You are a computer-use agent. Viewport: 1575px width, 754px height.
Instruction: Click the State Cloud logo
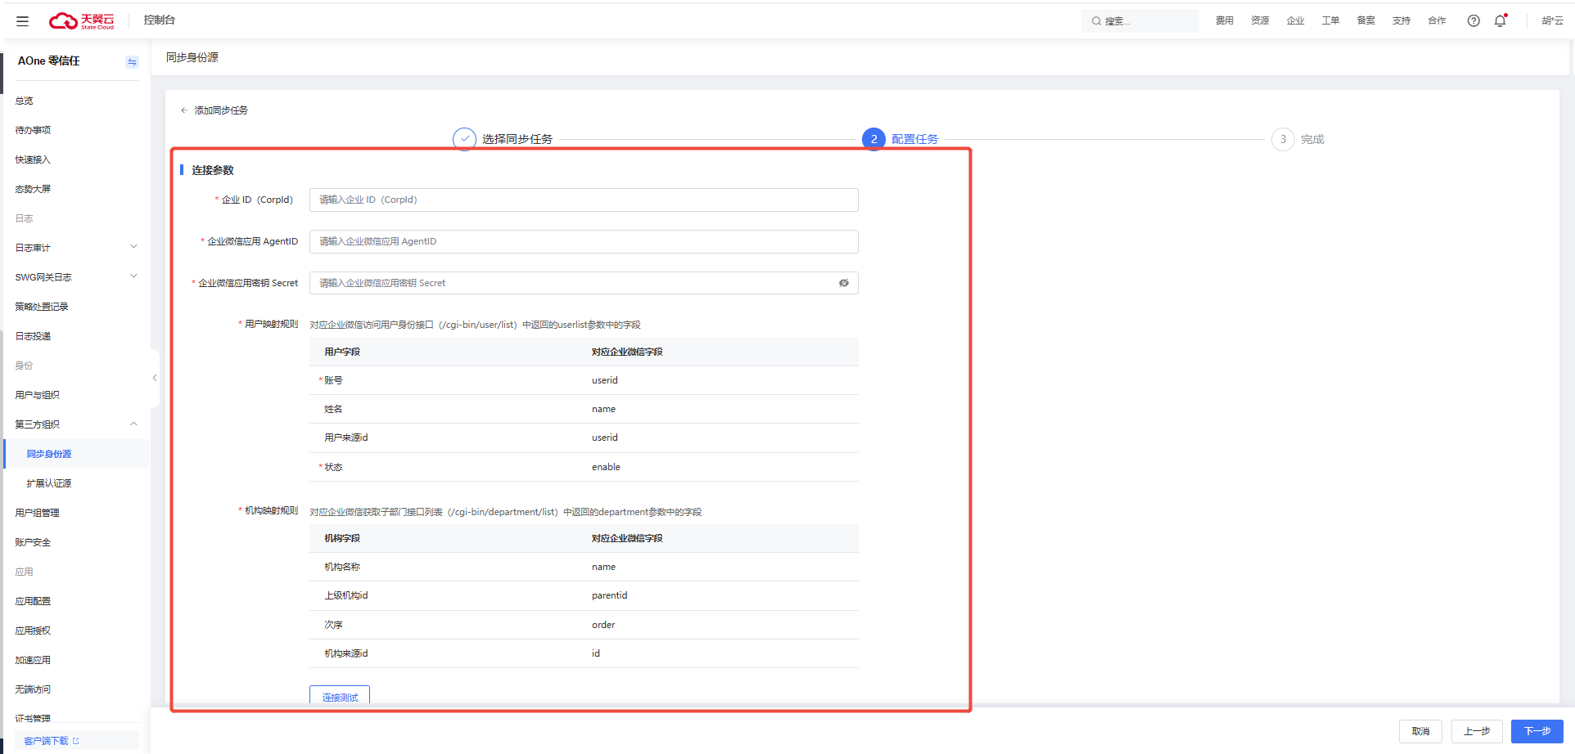(81, 20)
